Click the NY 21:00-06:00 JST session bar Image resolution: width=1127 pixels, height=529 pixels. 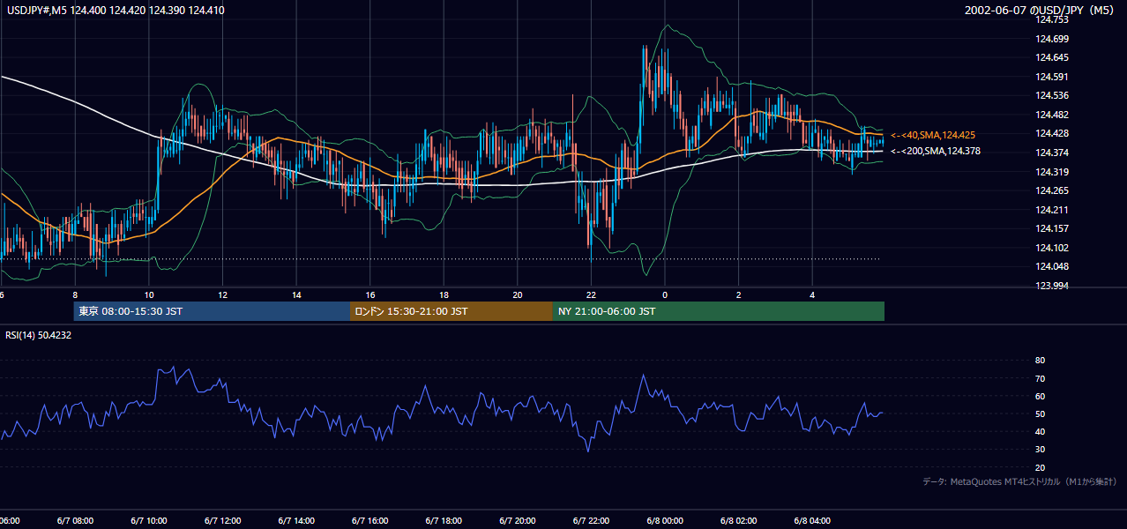(719, 311)
